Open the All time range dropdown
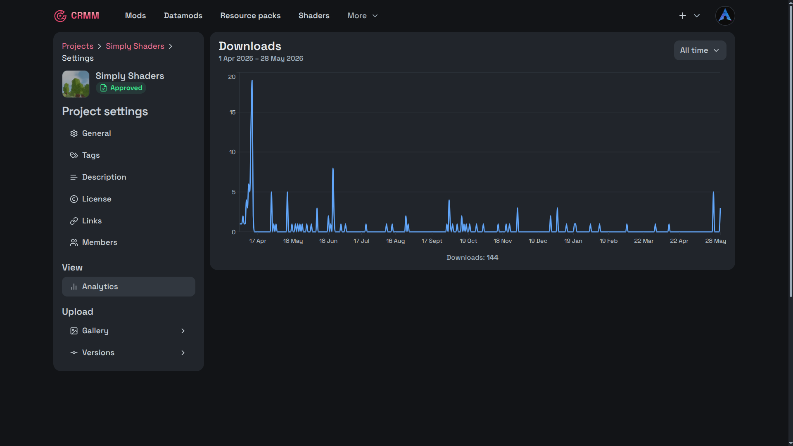 coord(700,50)
